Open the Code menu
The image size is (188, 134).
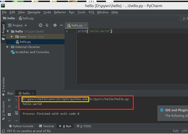coord(47,12)
